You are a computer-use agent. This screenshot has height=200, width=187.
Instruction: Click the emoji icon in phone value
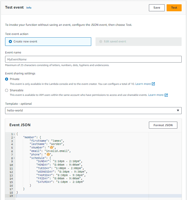48,155
